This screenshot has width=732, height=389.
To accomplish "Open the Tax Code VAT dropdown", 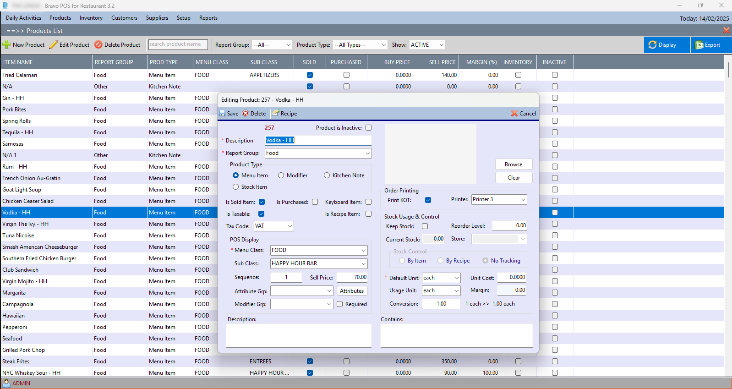I will [290, 226].
